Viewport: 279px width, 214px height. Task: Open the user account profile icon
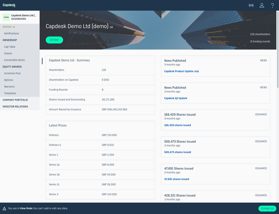click(262, 6)
